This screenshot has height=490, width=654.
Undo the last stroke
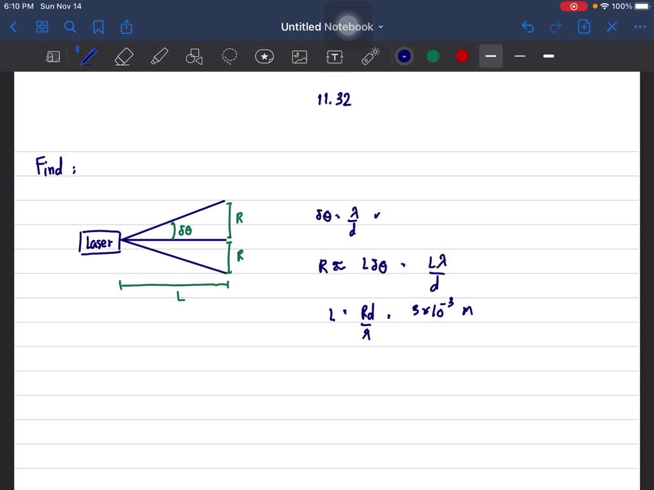point(528,27)
